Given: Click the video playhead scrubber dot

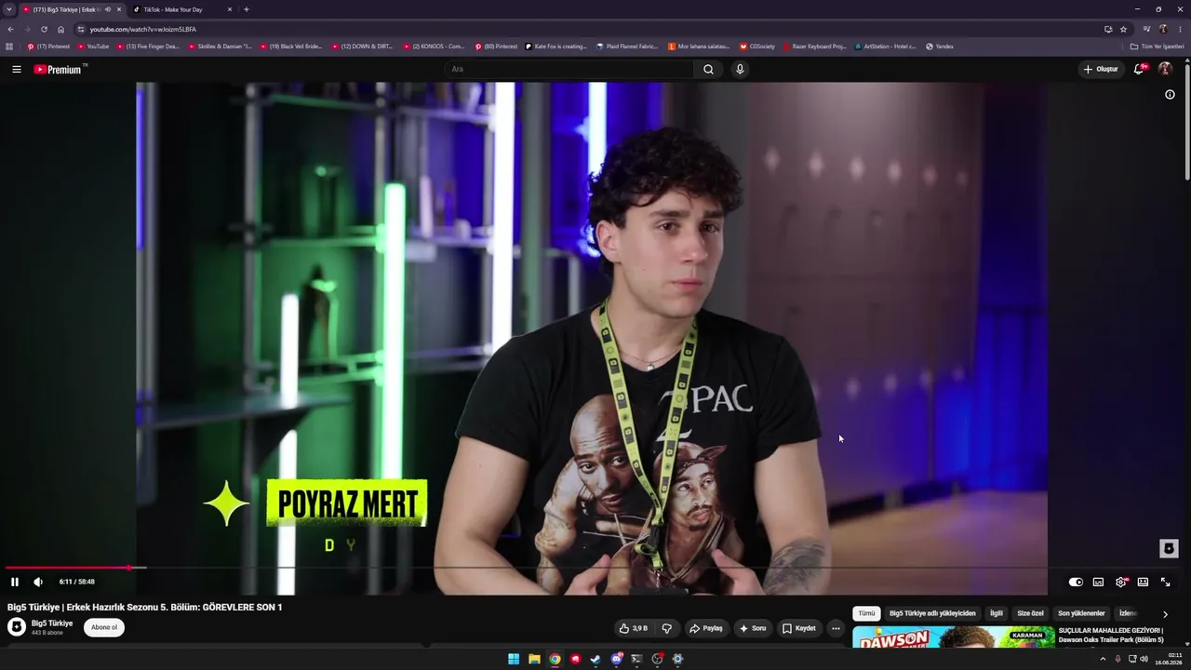Looking at the screenshot, I should click(129, 567).
